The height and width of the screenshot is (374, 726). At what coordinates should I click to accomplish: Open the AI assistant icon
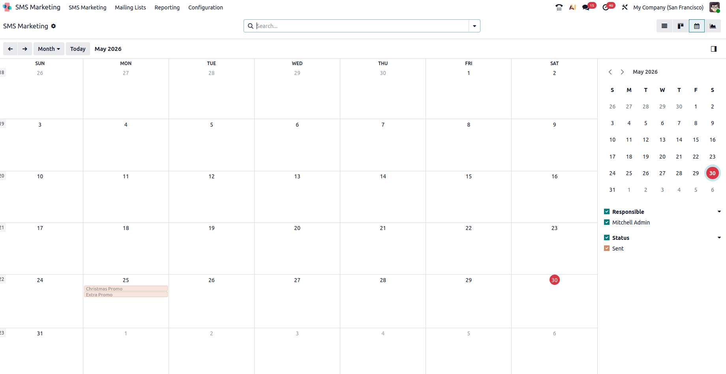point(572,7)
